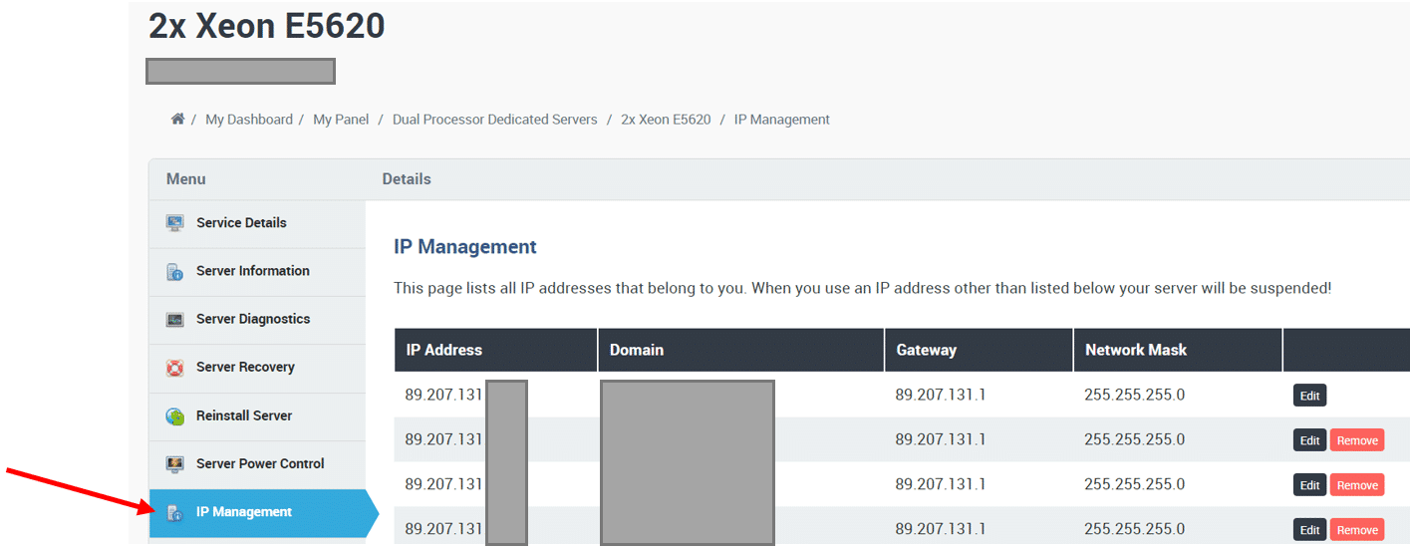
Task: Click the Reinstall Server icon
Action: click(175, 416)
